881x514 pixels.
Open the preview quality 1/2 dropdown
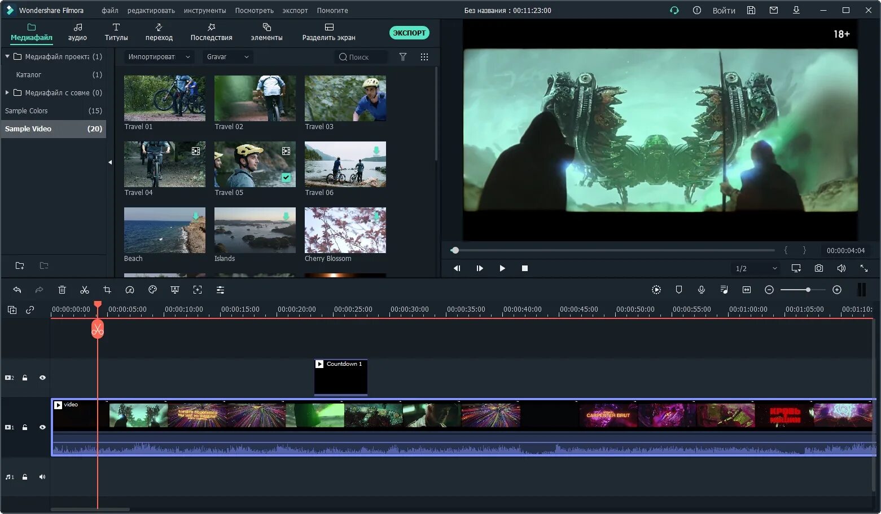click(756, 268)
